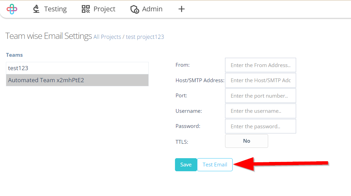The width and height of the screenshot is (351, 196).
Task: Follow the All Projects breadcrumb link
Action: pyautogui.click(x=107, y=37)
